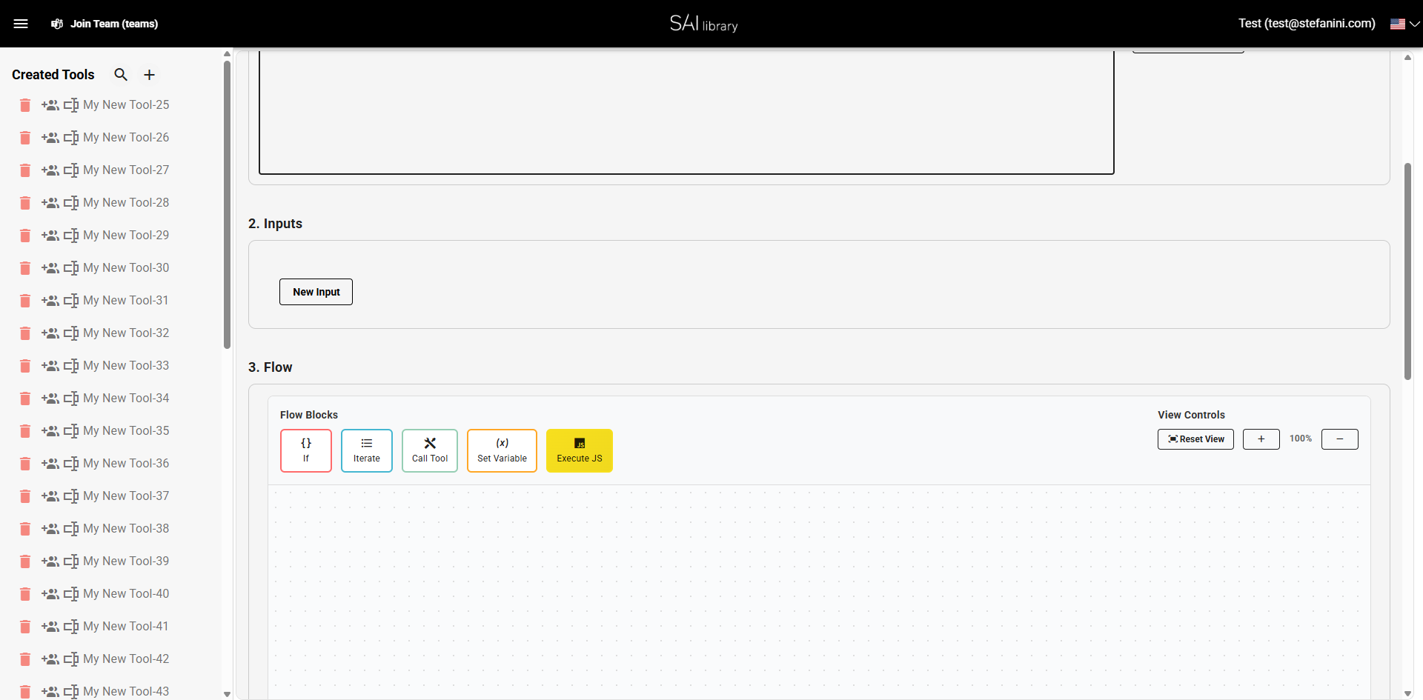Screen dimensions: 1423x700
Task: Click the Microsoft Teams join icon
Action: (56, 24)
